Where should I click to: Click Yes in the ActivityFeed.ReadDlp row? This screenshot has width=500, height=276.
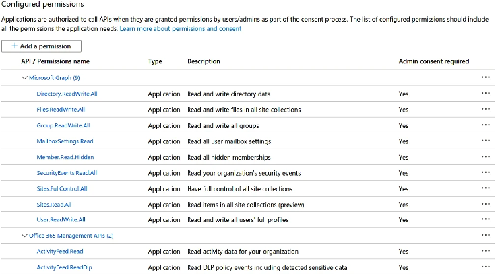(x=404, y=267)
